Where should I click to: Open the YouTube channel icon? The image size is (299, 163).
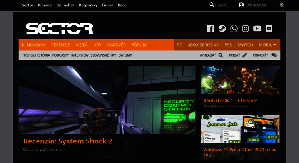257,29
